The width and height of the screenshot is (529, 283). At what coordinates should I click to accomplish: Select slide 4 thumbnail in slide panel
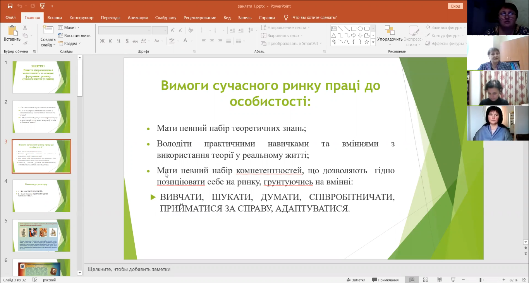coord(41,196)
